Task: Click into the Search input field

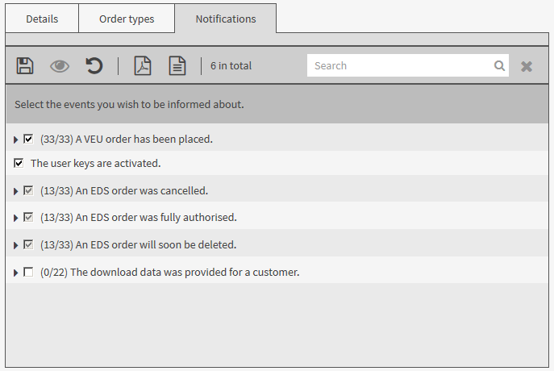Action: [x=401, y=65]
